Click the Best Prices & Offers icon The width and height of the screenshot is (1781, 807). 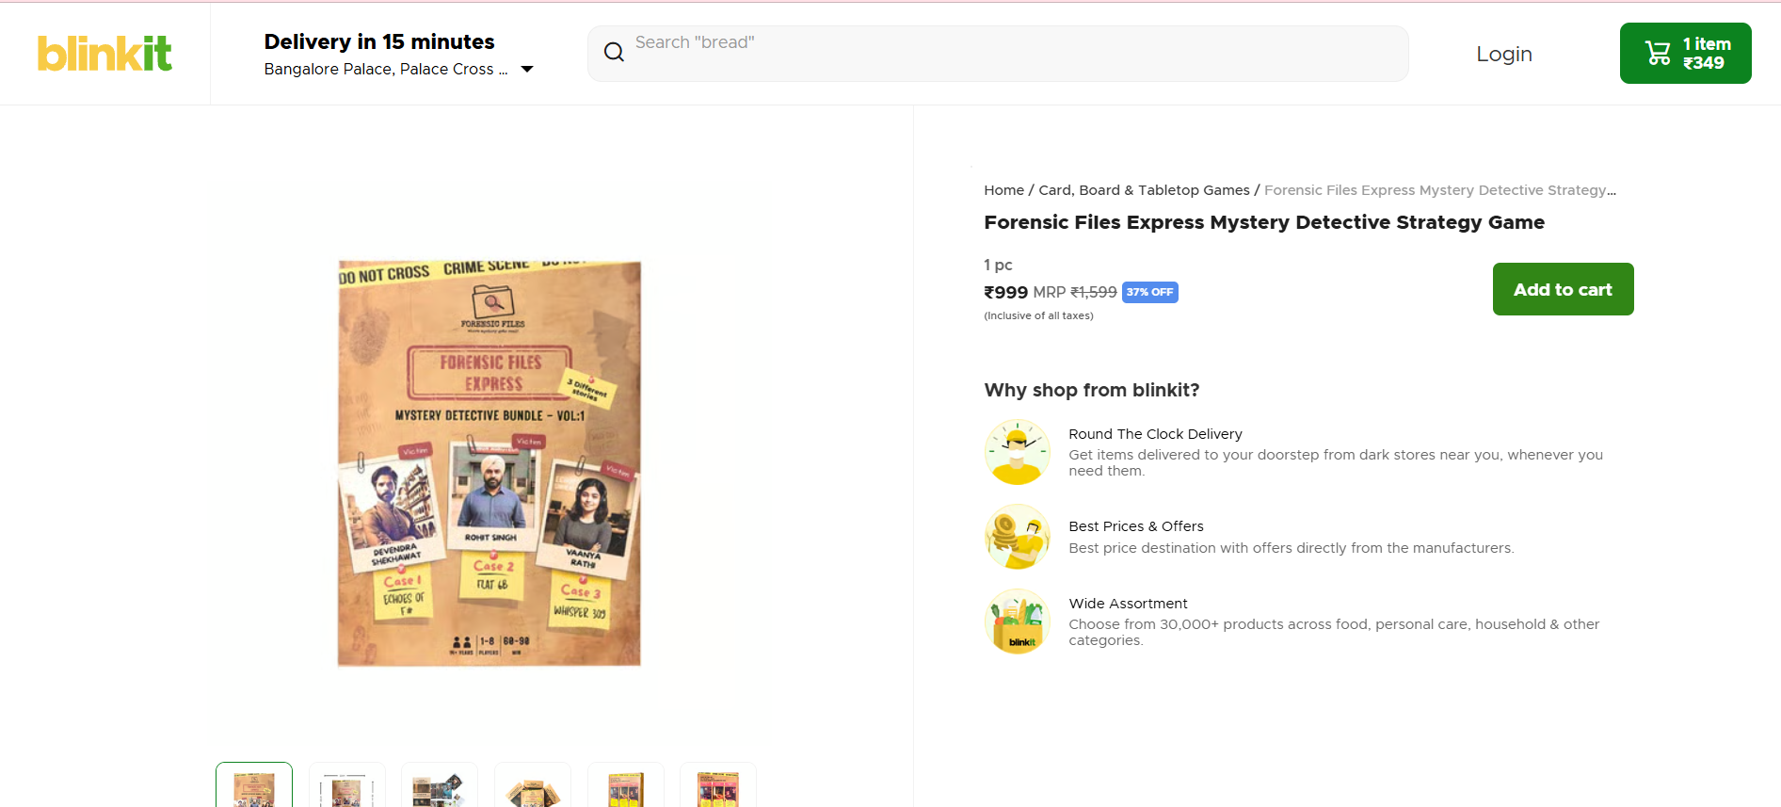tap(1017, 537)
